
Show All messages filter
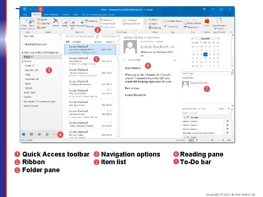point(68,42)
